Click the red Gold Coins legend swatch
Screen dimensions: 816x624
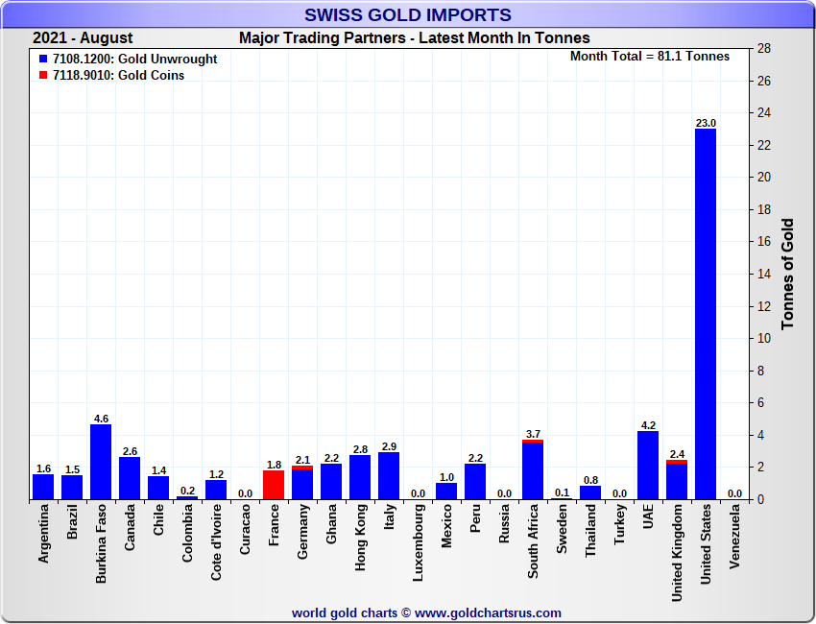click(43, 76)
